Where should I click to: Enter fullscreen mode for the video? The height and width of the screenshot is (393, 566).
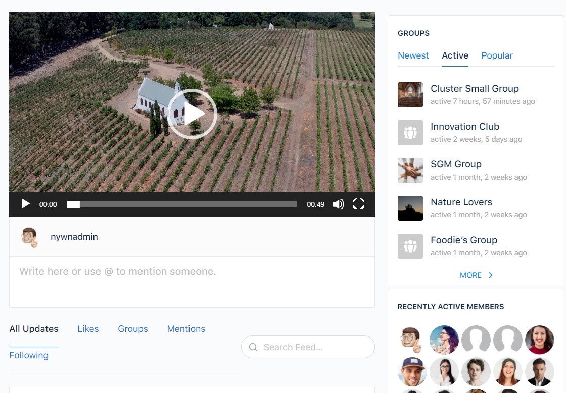tap(359, 204)
